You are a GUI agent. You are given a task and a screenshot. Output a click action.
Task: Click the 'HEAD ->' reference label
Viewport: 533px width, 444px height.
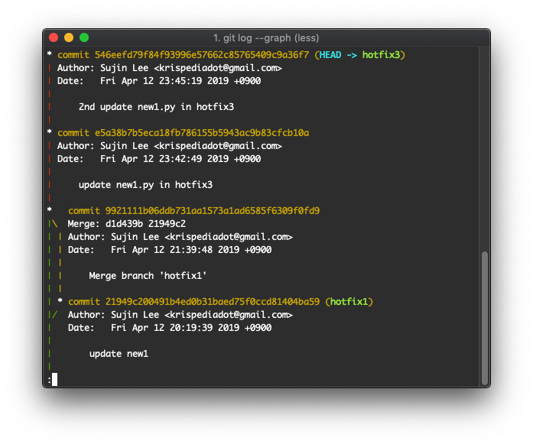tap(338, 55)
